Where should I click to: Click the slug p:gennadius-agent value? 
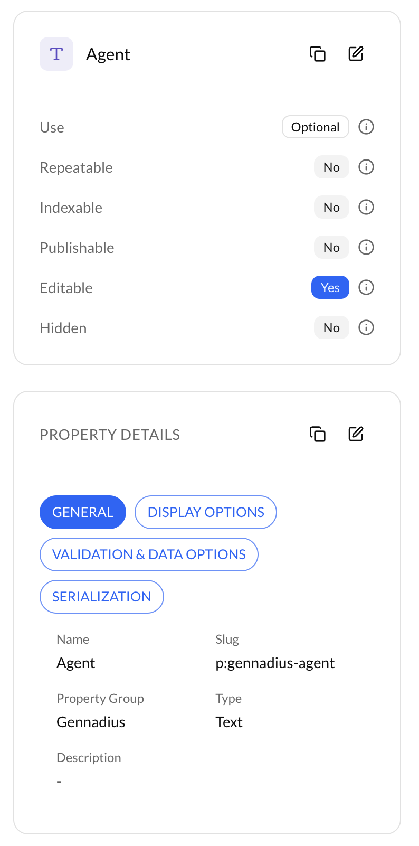coord(275,663)
